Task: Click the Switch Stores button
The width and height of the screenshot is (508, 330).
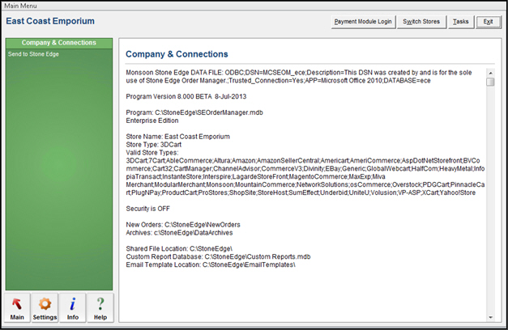Action: coord(421,22)
